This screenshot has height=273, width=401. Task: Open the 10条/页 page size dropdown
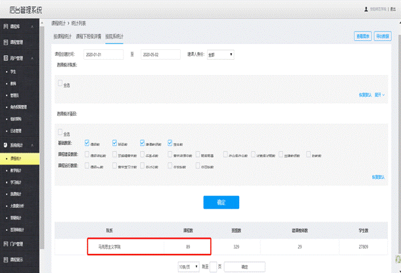pyautogui.click(x=187, y=266)
